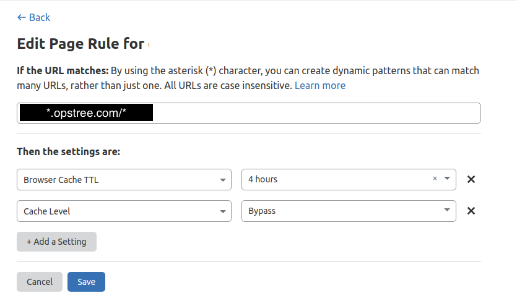Remove the Browser Cache TTL setting row
Viewport: 517px width, 301px height.
coord(471,179)
